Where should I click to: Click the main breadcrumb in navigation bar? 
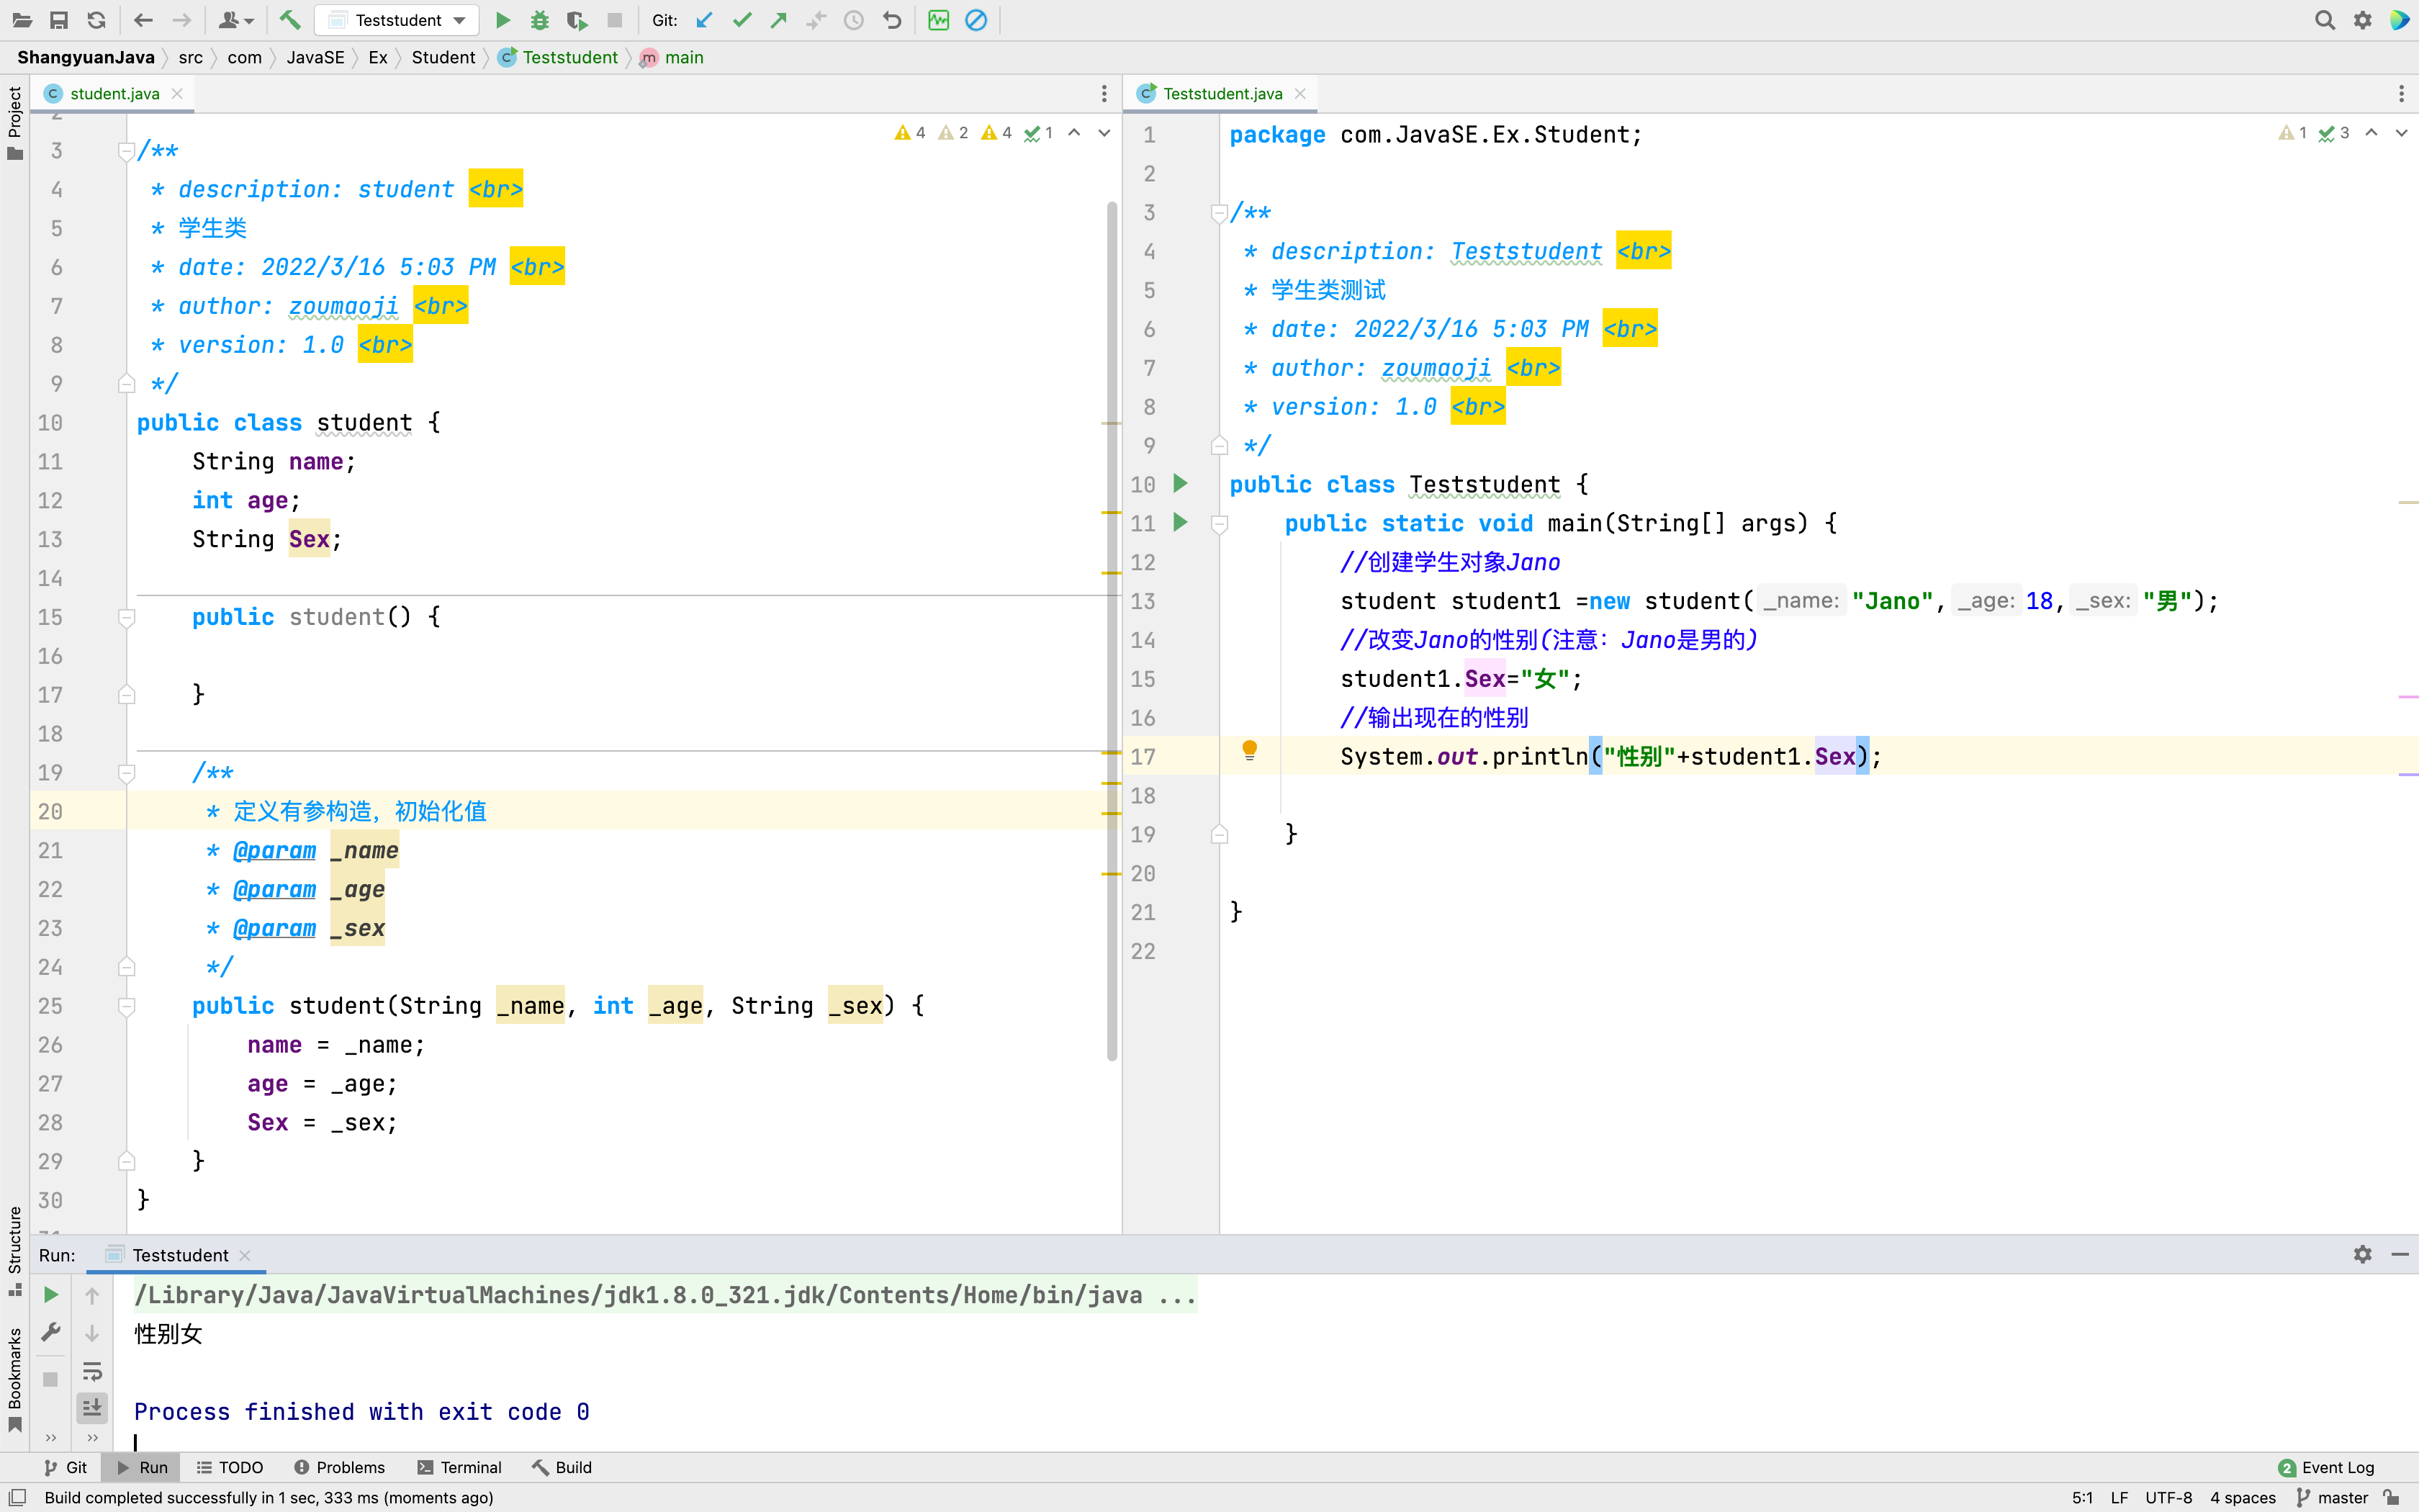click(684, 58)
